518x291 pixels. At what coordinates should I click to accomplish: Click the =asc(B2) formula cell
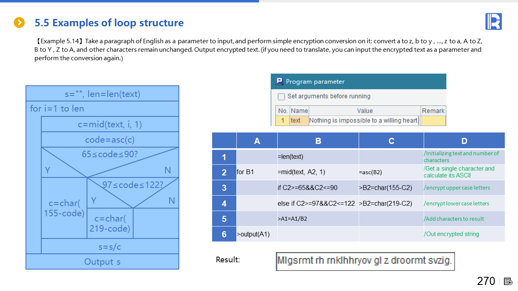tap(391, 172)
